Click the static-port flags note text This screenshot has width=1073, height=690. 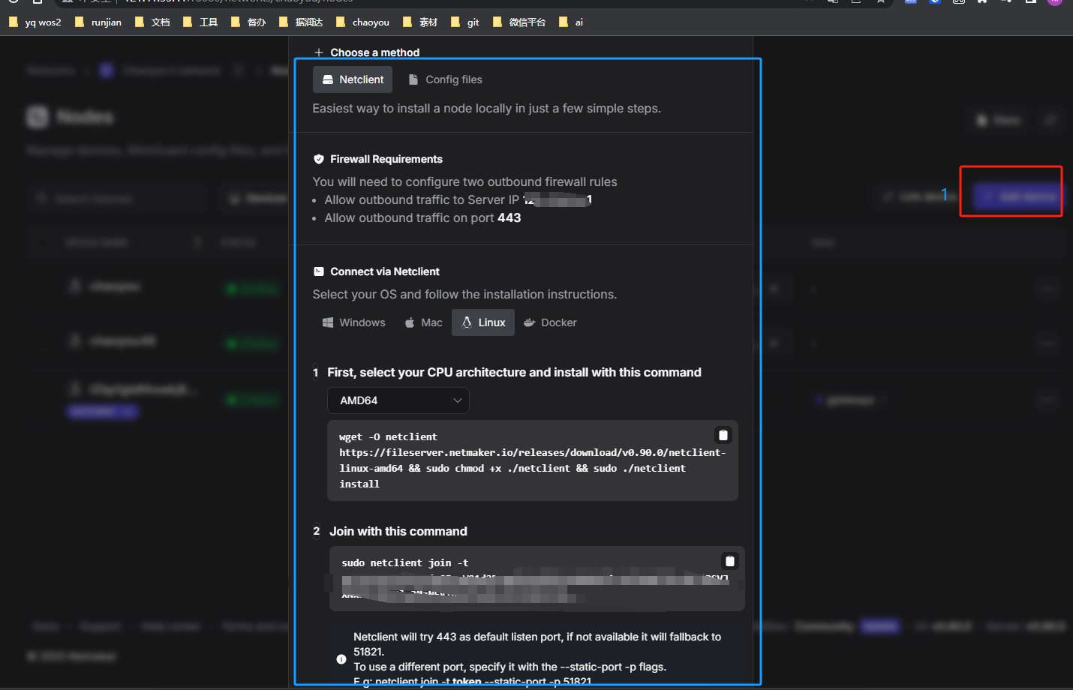[x=509, y=667]
